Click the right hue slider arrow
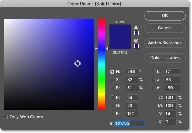192x133 pixels. pos(107,49)
